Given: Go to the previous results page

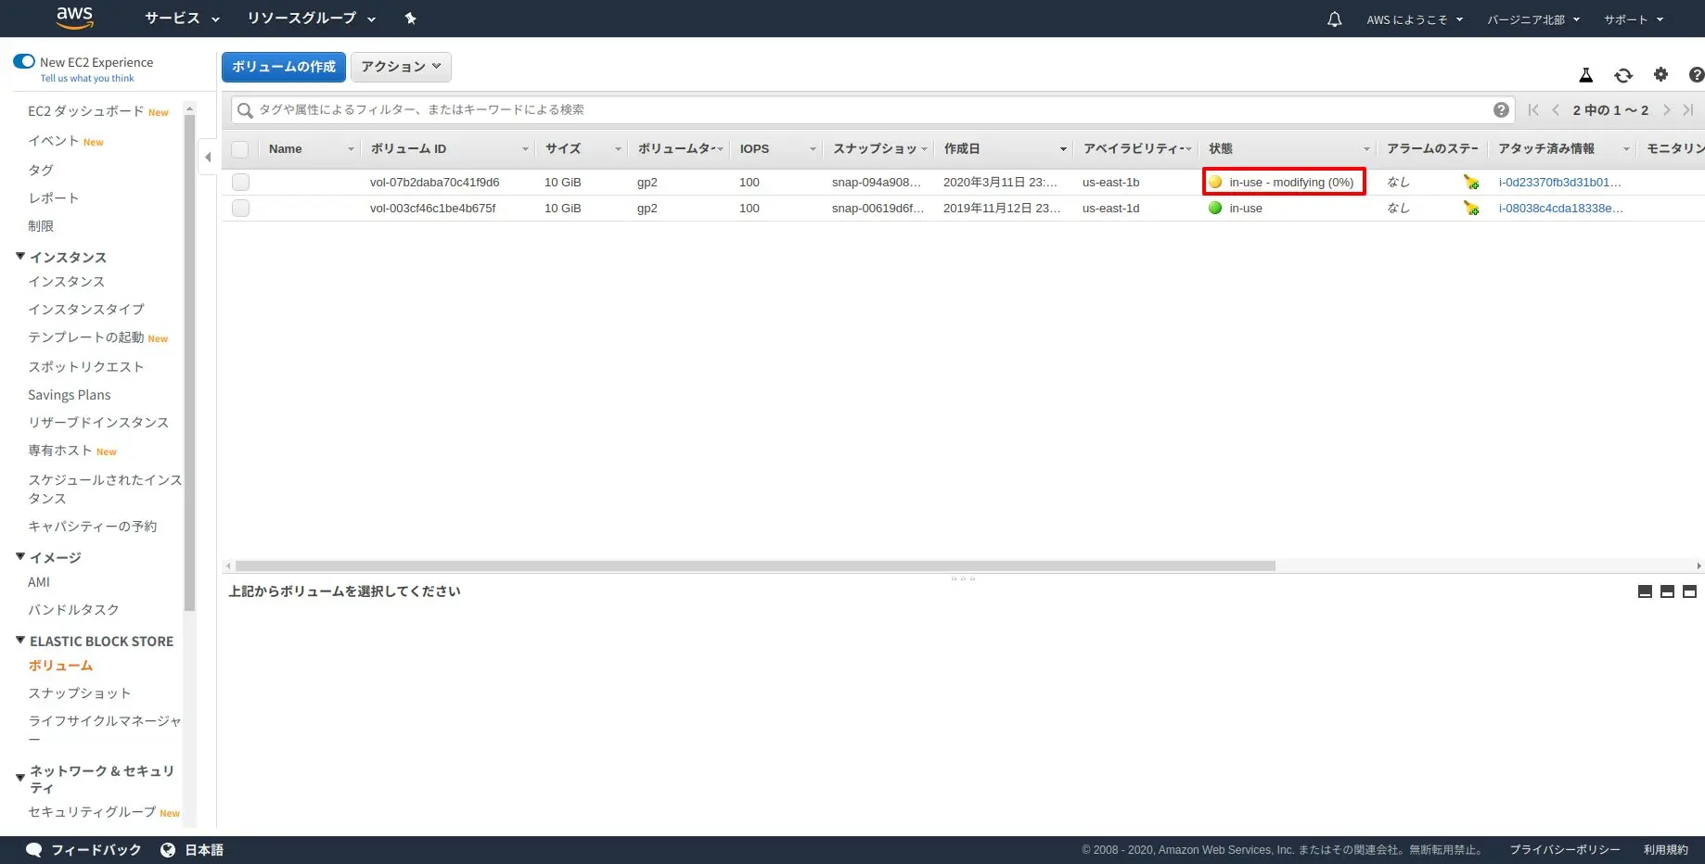Looking at the screenshot, I should (x=1556, y=109).
